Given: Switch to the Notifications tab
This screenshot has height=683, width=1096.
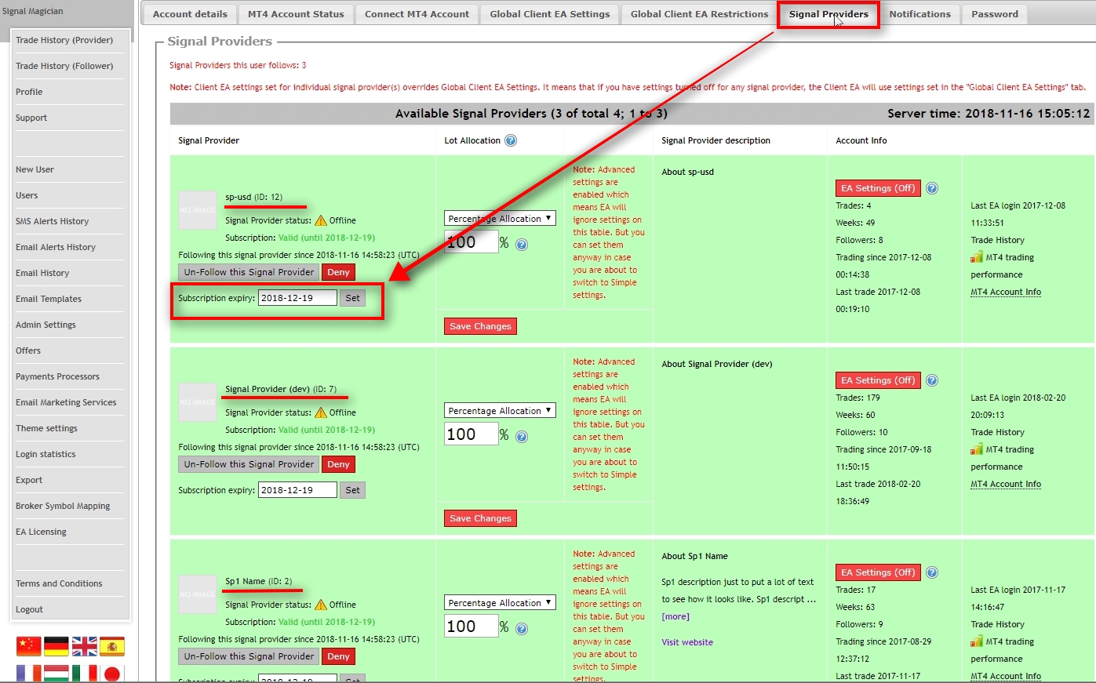Looking at the screenshot, I should [919, 13].
